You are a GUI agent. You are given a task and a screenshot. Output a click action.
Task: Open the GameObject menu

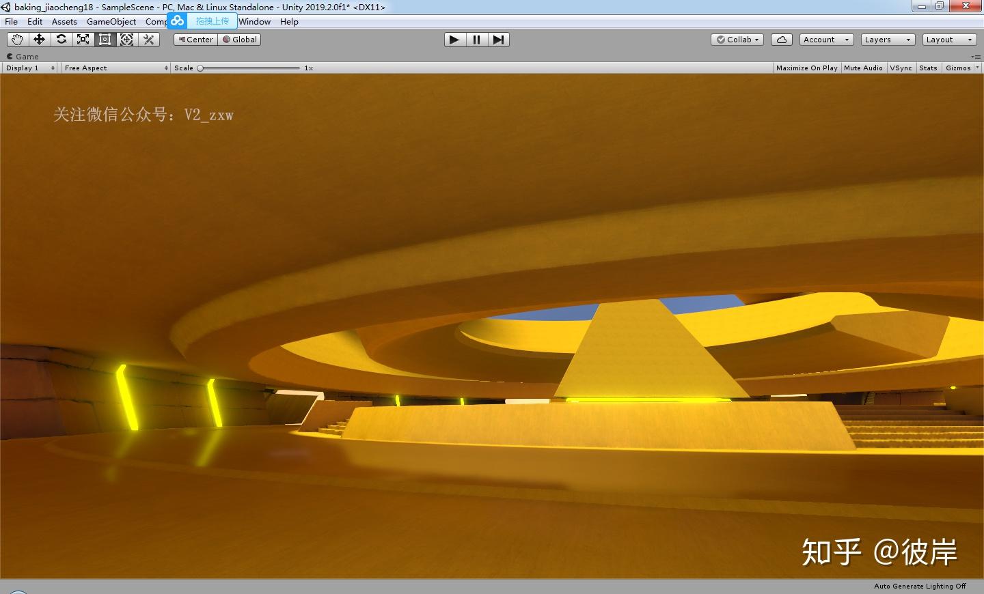111,22
